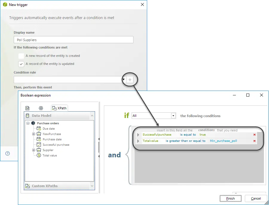The width and height of the screenshot is (269, 205).
Task: Click the Custom XPaths panel icon
Action: click(27, 186)
